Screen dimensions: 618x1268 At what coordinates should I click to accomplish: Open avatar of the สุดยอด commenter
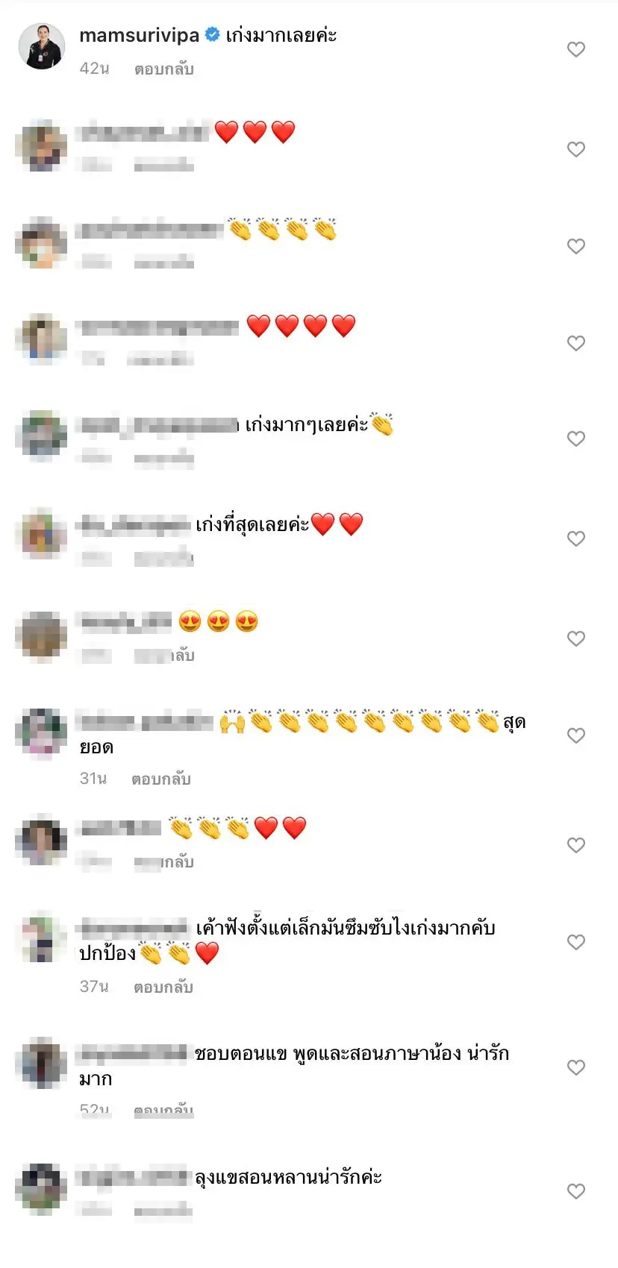(x=42, y=732)
